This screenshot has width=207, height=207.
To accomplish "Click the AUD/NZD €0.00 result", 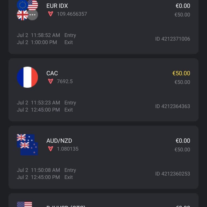I will coord(183,140).
